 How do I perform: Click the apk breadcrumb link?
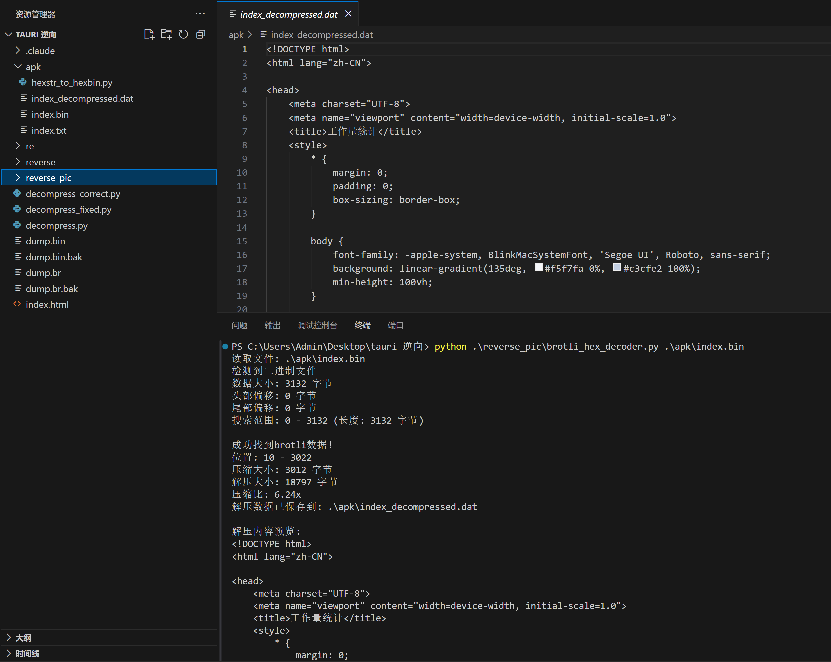point(236,34)
